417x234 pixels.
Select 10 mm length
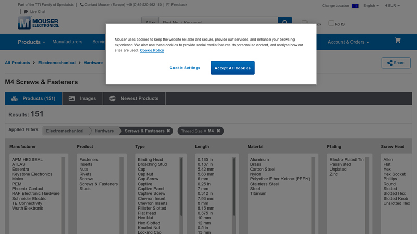click(204, 218)
